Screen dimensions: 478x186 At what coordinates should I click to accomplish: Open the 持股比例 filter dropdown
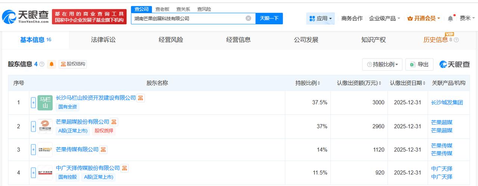click(x=382, y=64)
